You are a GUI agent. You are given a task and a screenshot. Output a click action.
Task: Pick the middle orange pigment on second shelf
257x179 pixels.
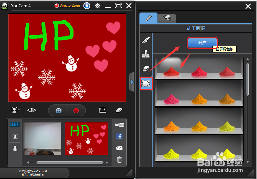[x=199, y=99]
